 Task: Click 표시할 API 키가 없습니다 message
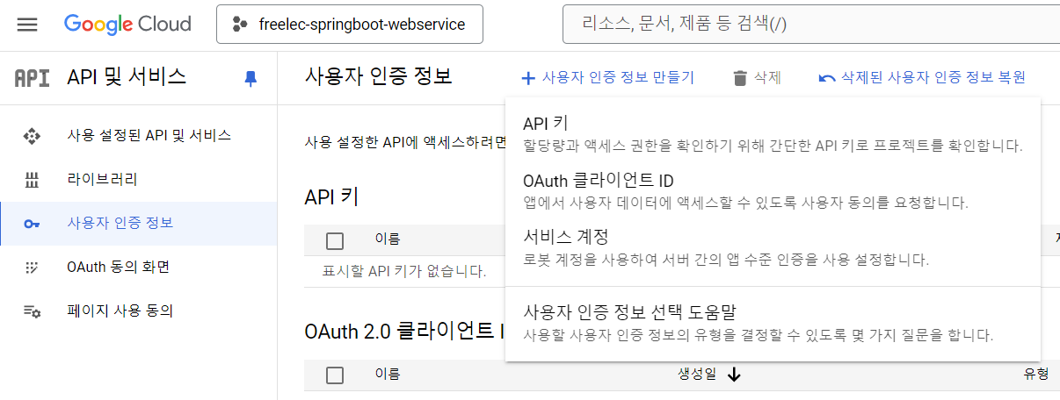point(404,272)
